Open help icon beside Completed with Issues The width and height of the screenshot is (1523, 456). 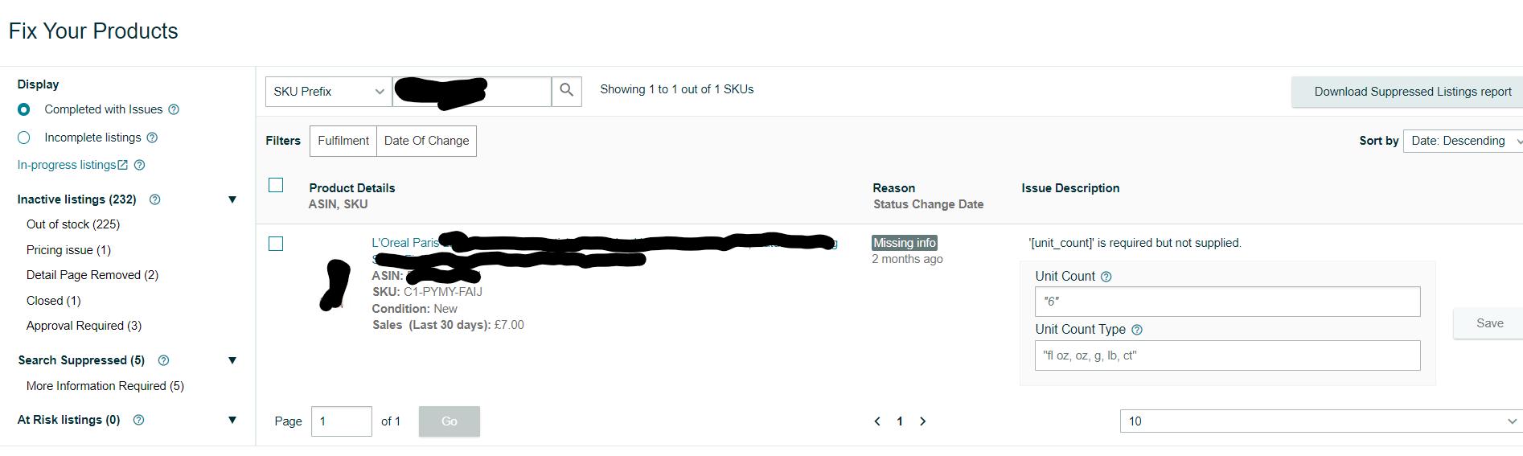tap(174, 109)
